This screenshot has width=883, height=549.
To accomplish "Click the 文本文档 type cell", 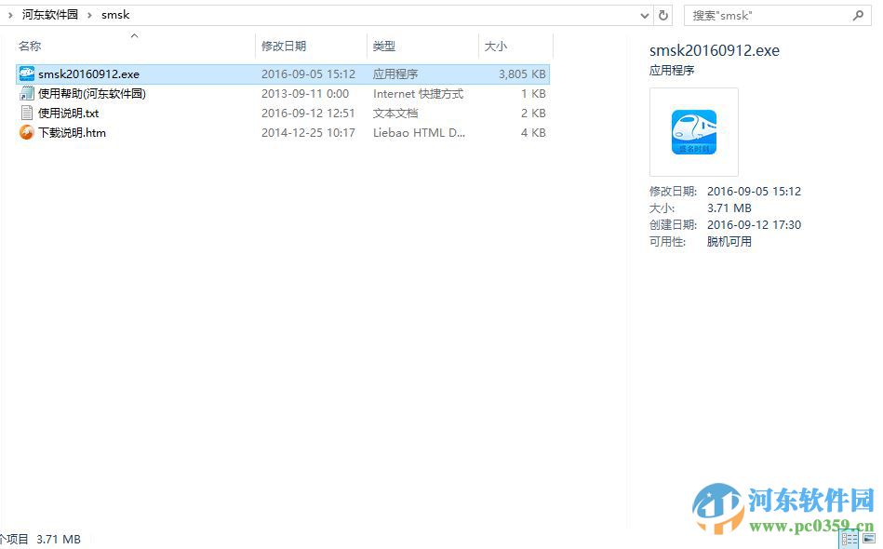I will [x=395, y=114].
